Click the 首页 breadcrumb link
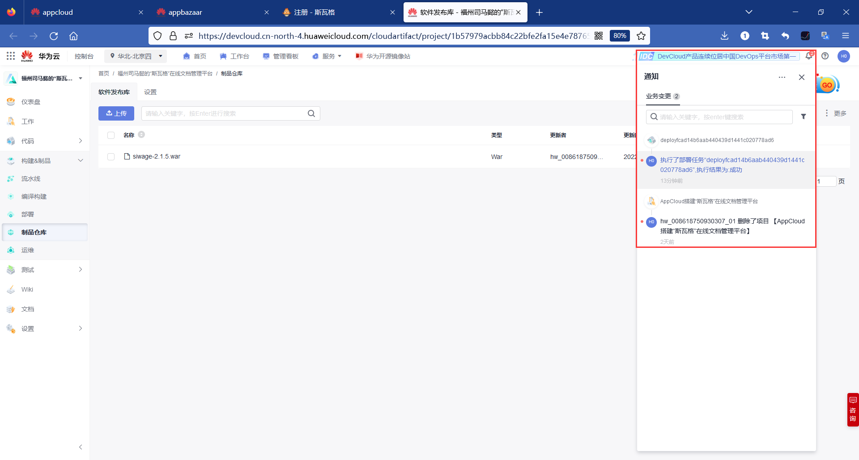859x460 pixels. [104, 74]
